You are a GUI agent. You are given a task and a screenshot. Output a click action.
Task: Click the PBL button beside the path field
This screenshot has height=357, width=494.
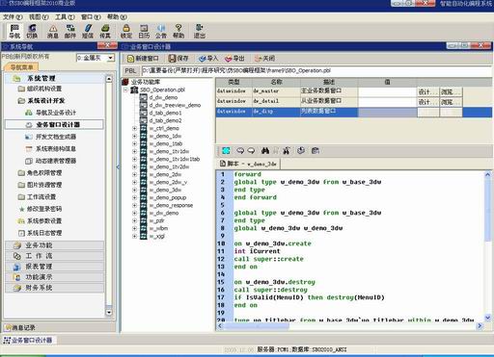click(130, 71)
